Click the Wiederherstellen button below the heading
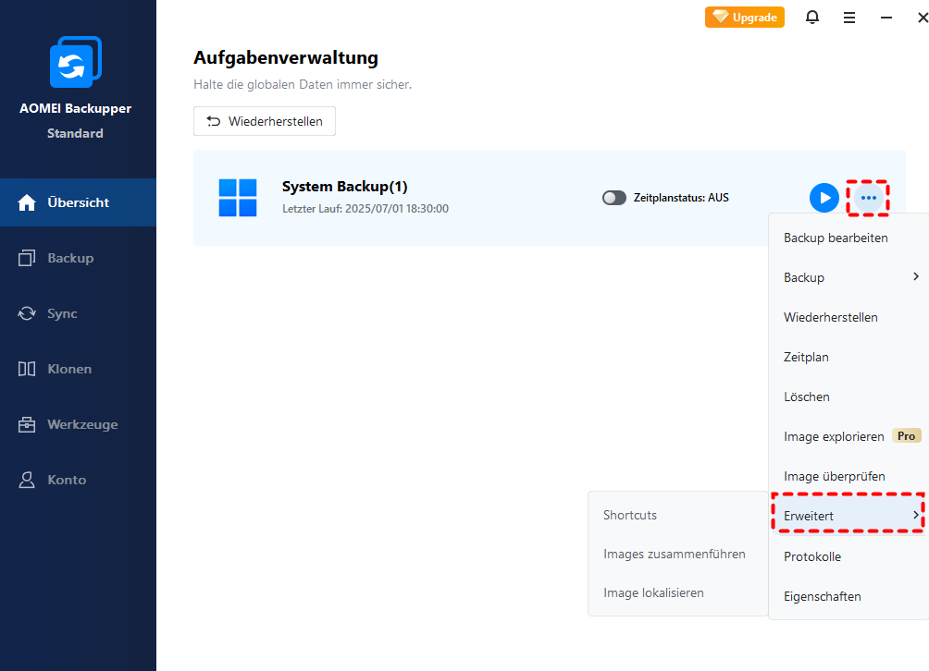The width and height of the screenshot is (929, 671). [265, 121]
